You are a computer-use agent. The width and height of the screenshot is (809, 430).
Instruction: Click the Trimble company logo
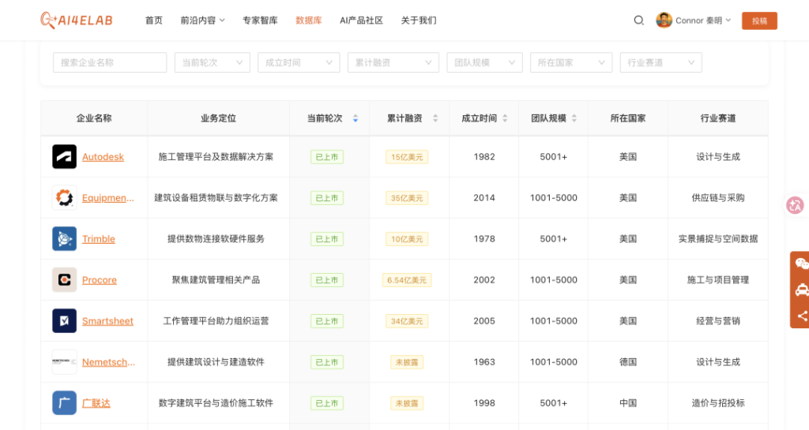coord(65,239)
